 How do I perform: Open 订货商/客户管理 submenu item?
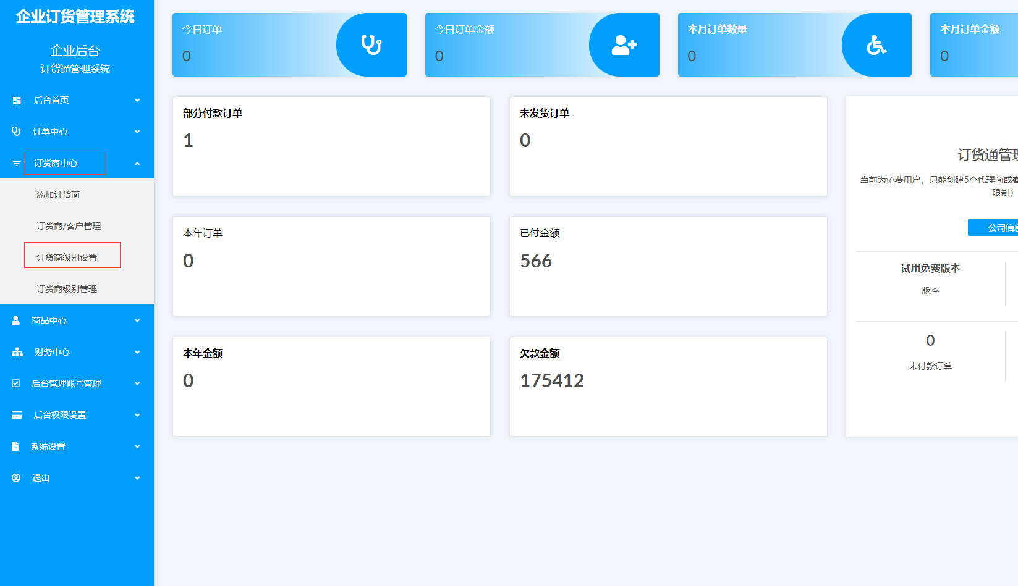point(69,226)
